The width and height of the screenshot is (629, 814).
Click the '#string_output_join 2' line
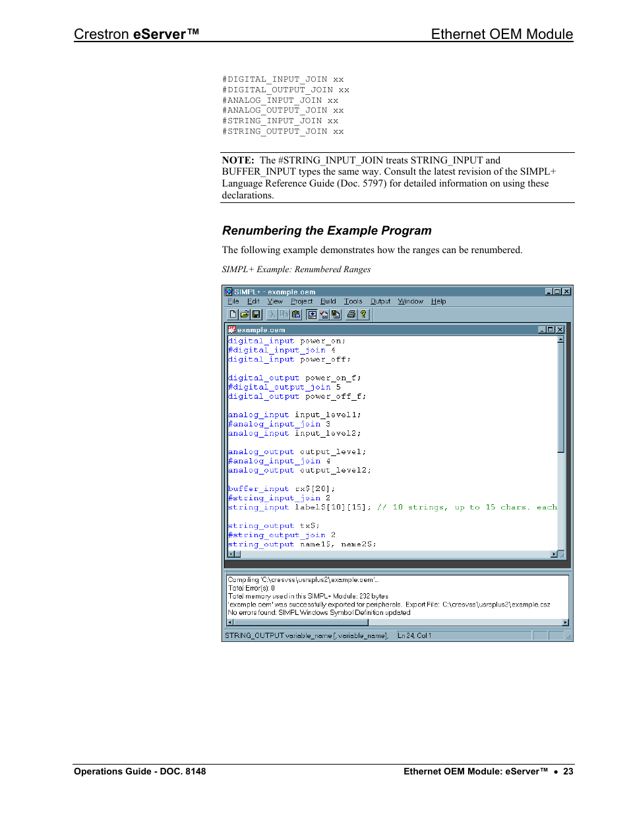pyautogui.click(x=282, y=535)
